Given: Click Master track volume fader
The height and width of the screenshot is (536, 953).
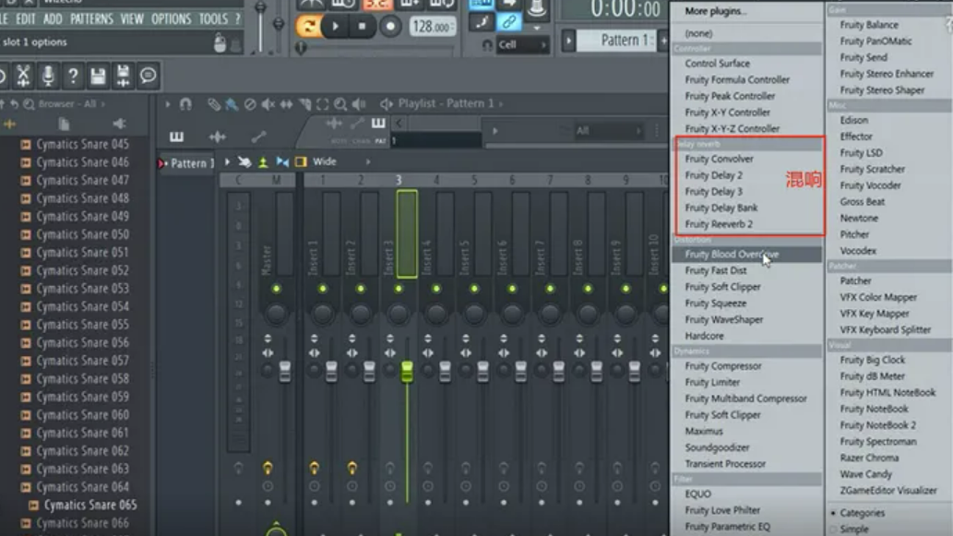Looking at the screenshot, I should (x=284, y=371).
